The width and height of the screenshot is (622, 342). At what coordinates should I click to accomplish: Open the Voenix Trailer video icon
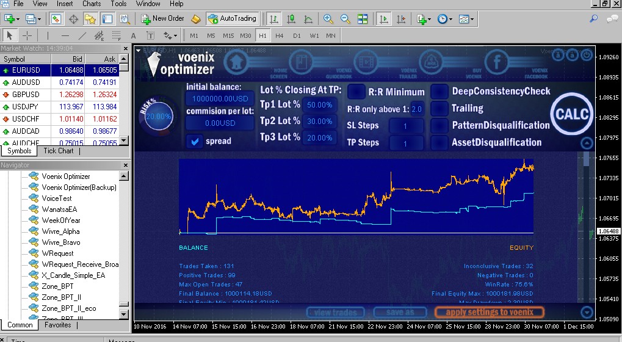click(x=366, y=62)
